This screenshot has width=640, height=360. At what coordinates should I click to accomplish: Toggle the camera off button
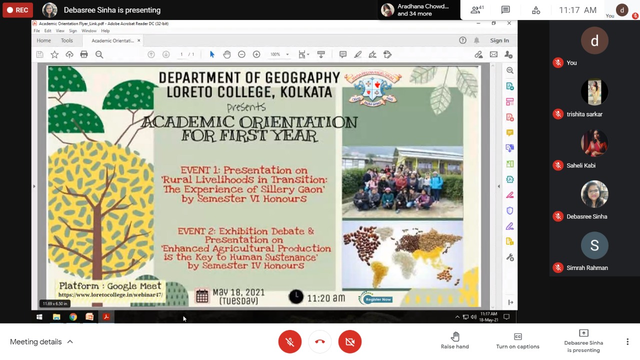[x=350, y=342]
